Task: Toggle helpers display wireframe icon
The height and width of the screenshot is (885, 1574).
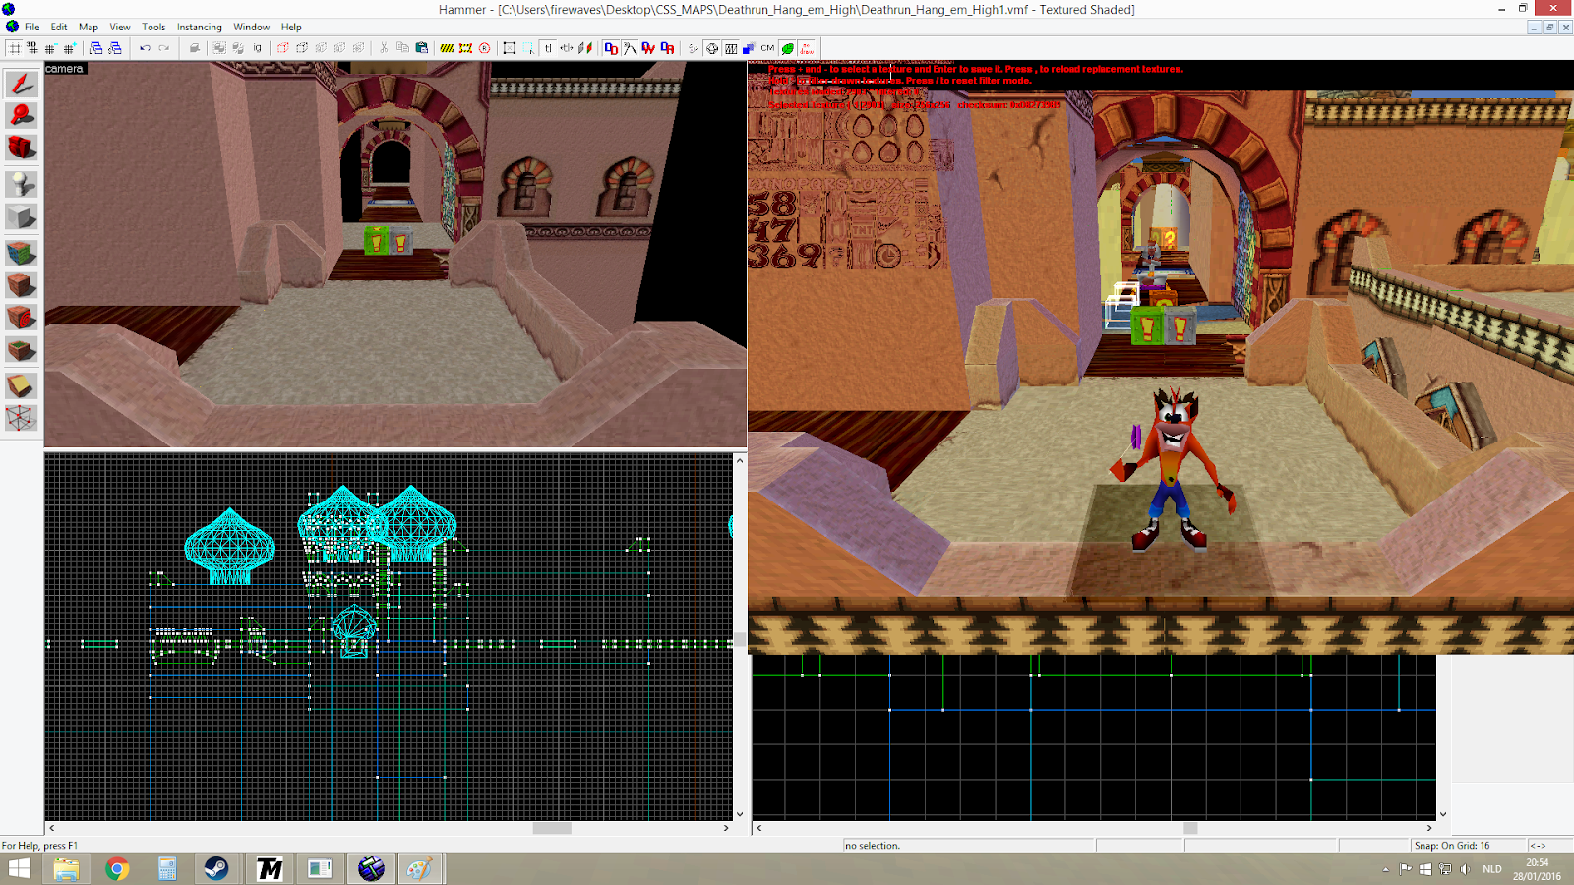Action: 712,48
